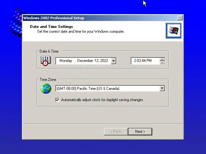
Task: Select the weekday Monday in the date field
Action: [66, 61]
